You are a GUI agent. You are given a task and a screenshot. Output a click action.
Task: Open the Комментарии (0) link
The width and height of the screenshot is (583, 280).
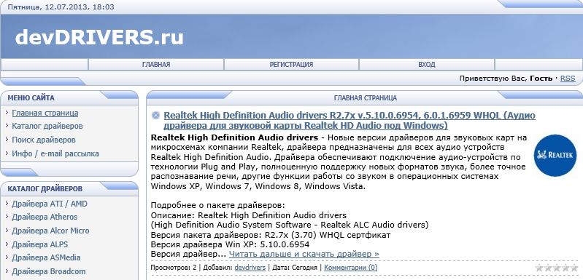click(x=351, y=268)
